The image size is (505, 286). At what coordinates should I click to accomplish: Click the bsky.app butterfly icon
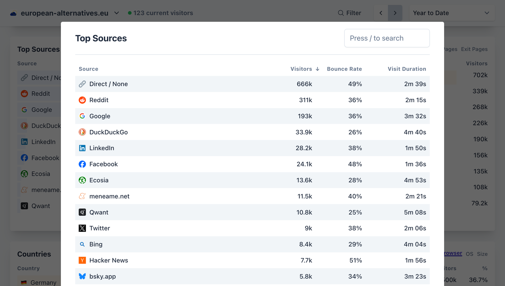point(82,276)
